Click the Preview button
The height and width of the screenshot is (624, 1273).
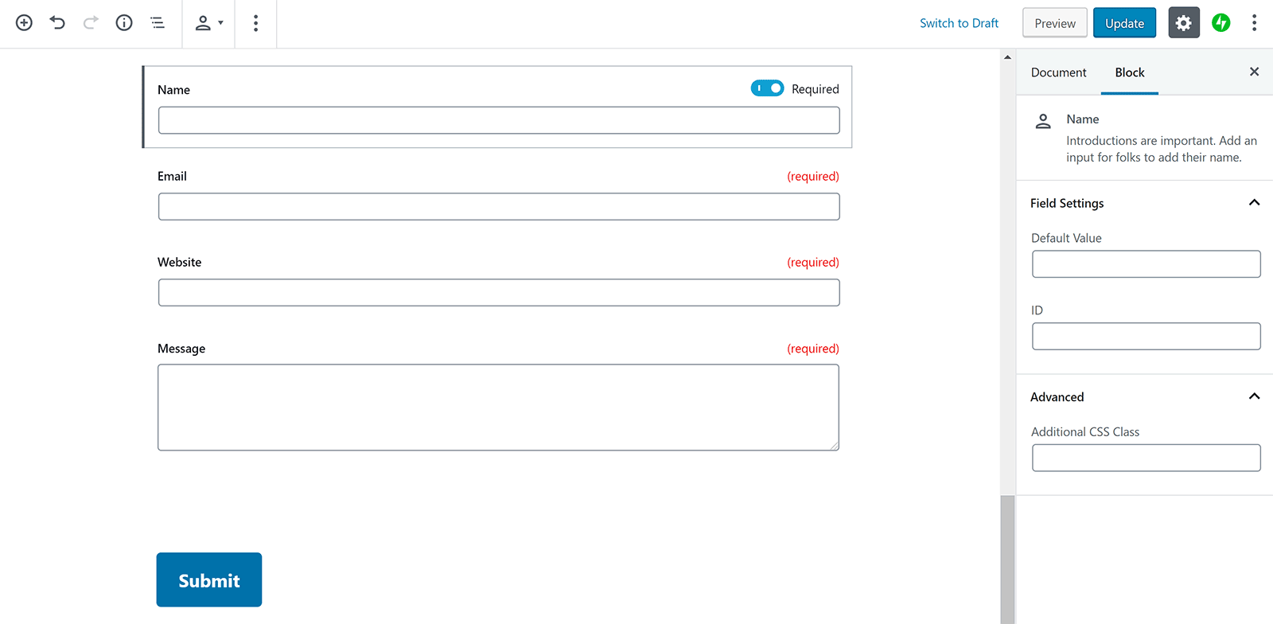tap(1055, 23)
